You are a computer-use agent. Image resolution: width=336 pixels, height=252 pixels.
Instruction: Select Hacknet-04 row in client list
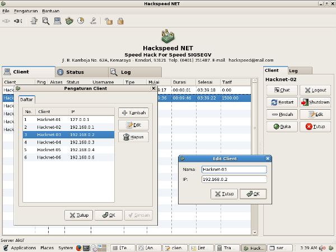68,142
